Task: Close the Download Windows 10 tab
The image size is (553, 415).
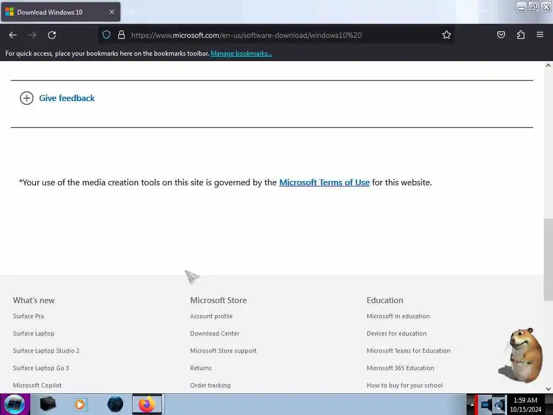Action: point(112,12)
